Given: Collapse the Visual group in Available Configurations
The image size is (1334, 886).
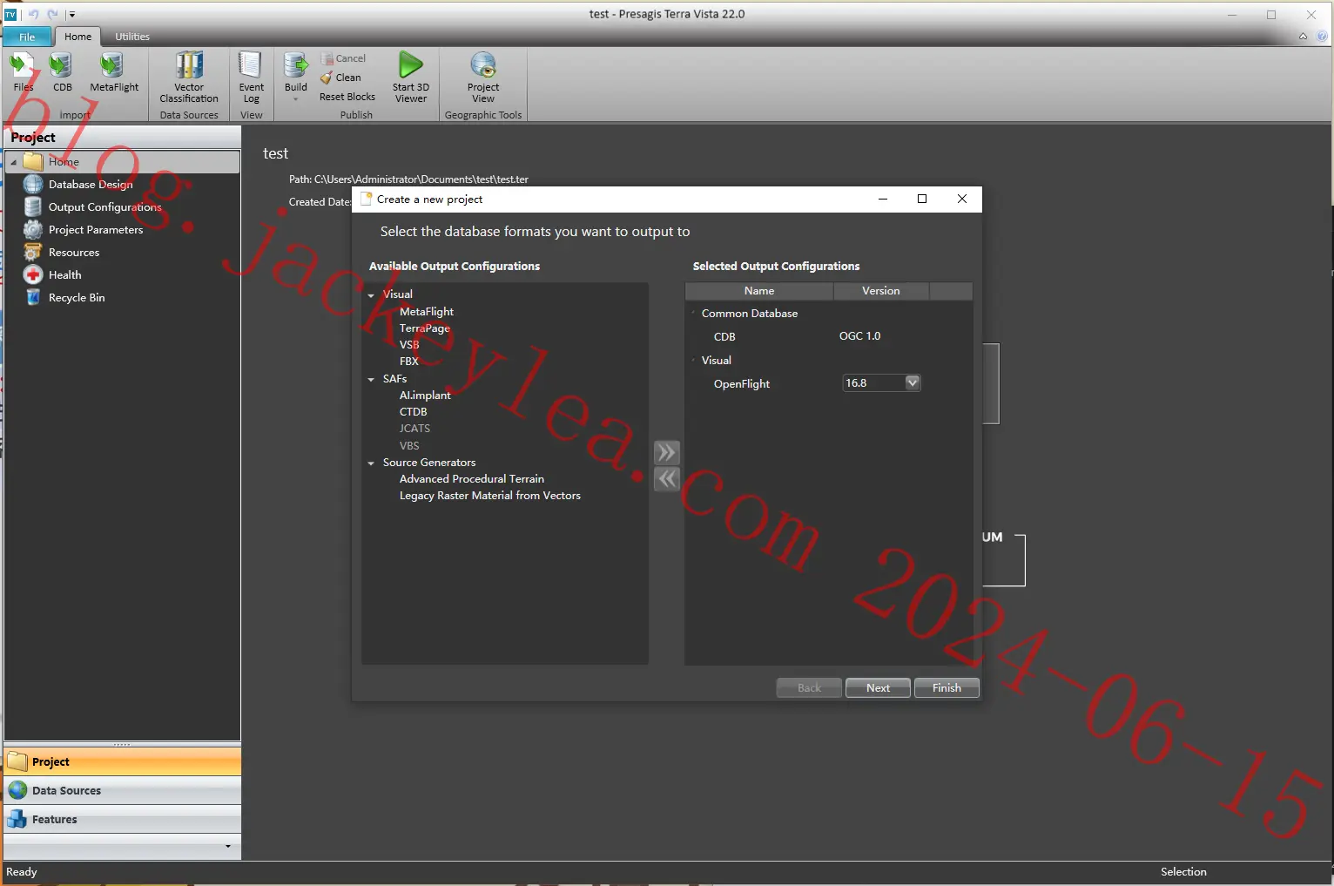Looking at the screenshot, I should [371, 295].
